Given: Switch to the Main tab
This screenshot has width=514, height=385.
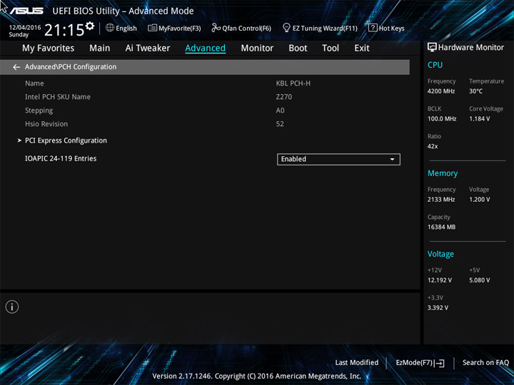Looking at the screenshot, I should point(100,48).
